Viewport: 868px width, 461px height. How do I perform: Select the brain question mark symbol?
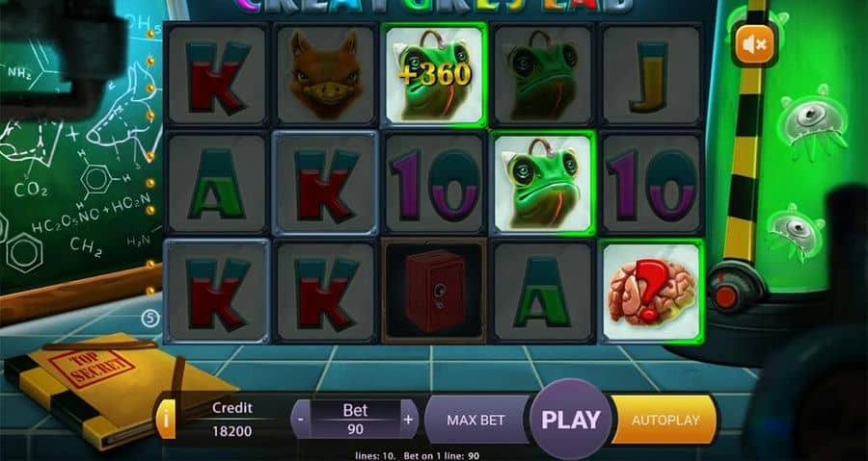tap(652, 292)
